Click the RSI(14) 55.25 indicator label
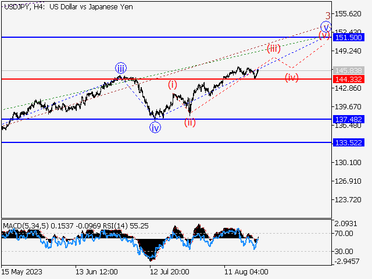372x279 pixels. (126, 226)
